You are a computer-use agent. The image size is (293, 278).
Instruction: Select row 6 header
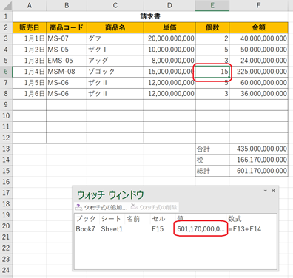6,72
